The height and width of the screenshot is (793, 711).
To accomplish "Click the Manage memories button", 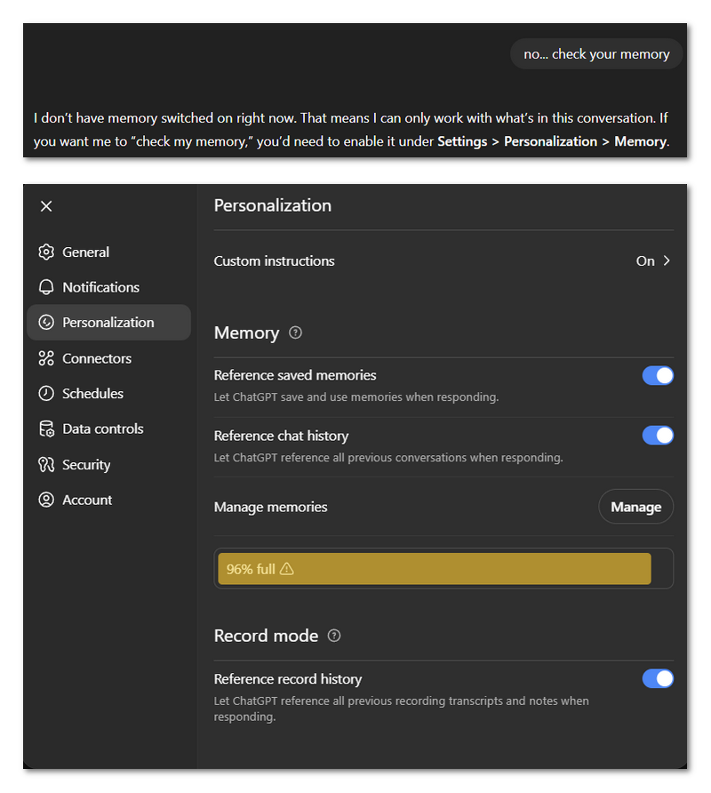I will coord(635,507).
